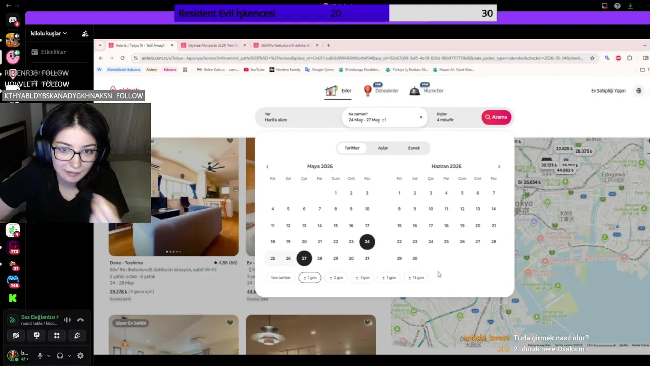The width and height of the screenshot is (650, 366).
Task: Open the Daire - Toshima listing photo
Action: coord(173,197)
